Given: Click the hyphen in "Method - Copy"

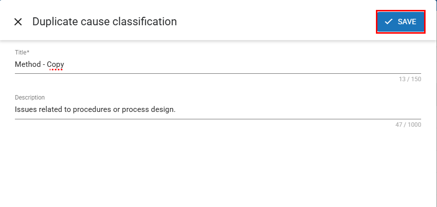Looking at the screenshot, I should click(44, 64).
